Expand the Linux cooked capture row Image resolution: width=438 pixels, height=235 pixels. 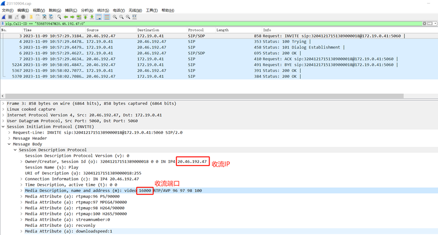pos(4,109)
